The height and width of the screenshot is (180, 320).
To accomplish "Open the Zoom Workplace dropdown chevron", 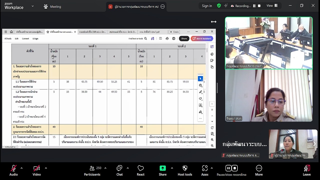I will (32, 6).
